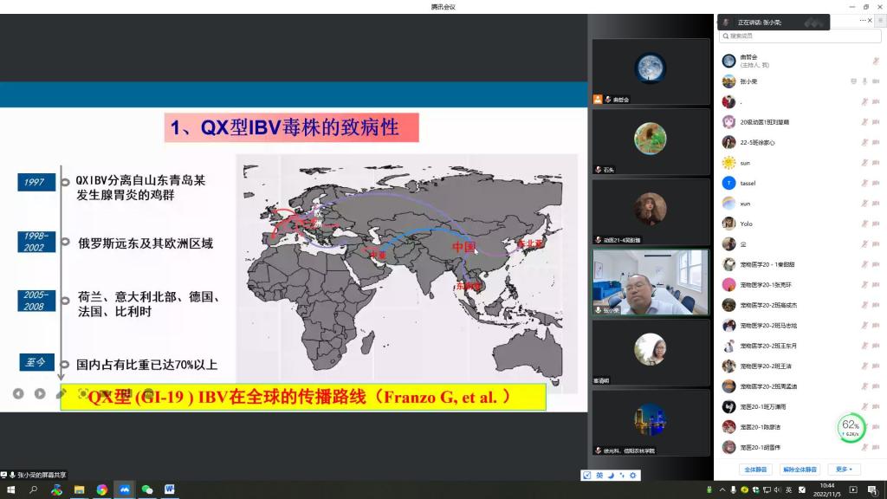This screenshot has height=499, width=887.
Task: Click the previous slide arrow on the presentation
Action: tap(18, 393)
